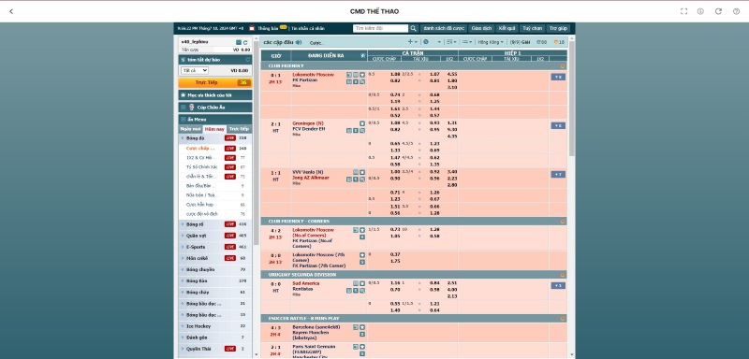Screen dimensions: 749x359
Task: Click the orange Trực Tiếp live button
Action: (x=215, y=83)
